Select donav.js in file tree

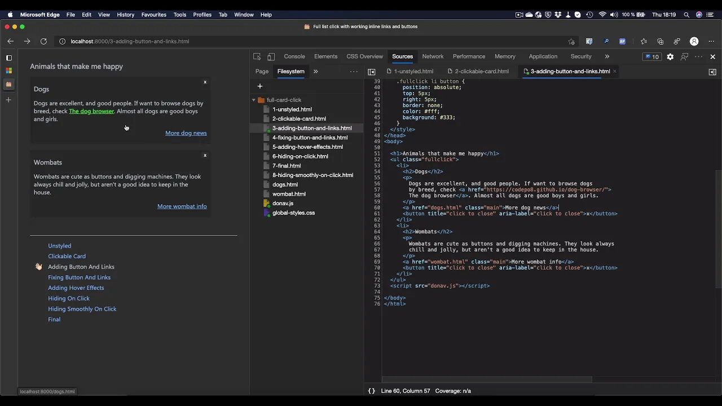tap(283, 204)
